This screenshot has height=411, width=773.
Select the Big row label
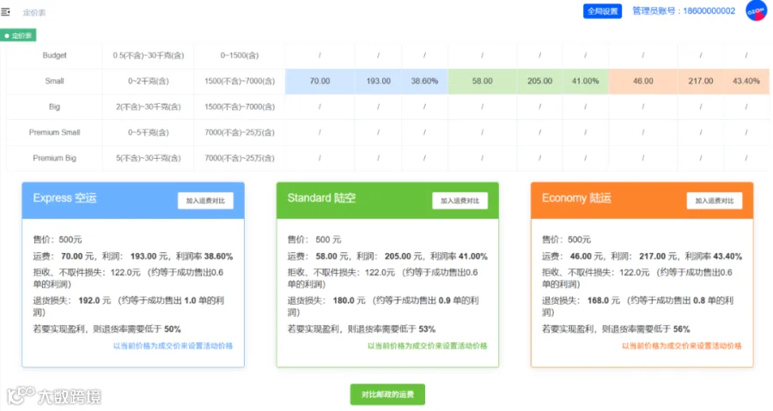55,106
